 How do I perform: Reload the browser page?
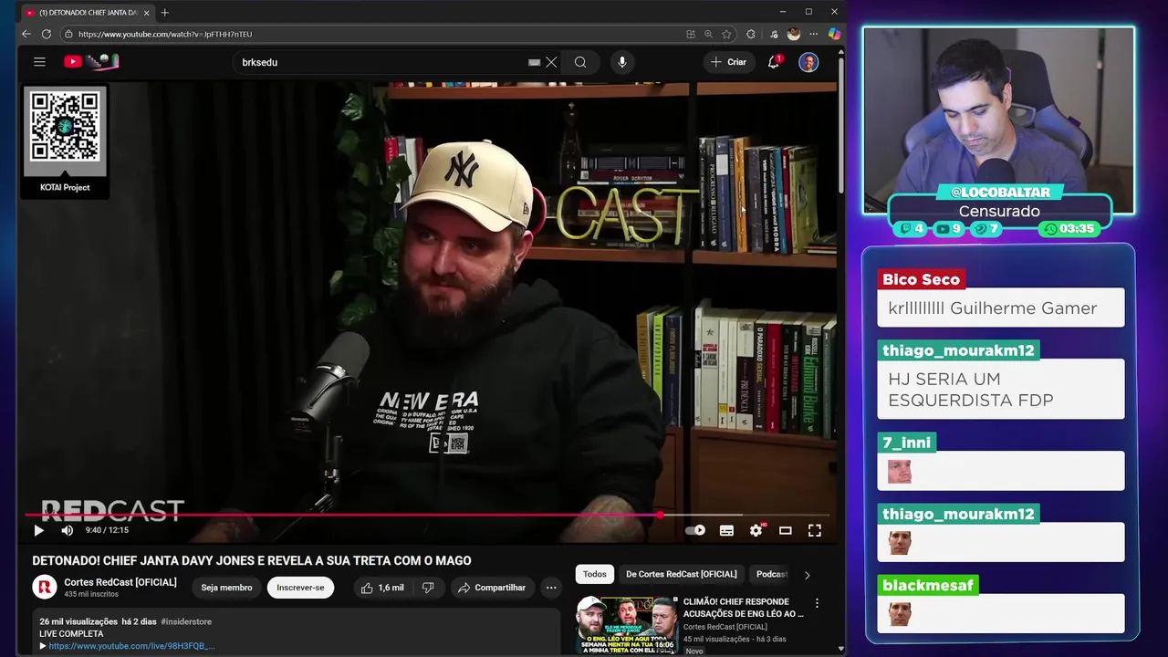click(x=47, y=34)
